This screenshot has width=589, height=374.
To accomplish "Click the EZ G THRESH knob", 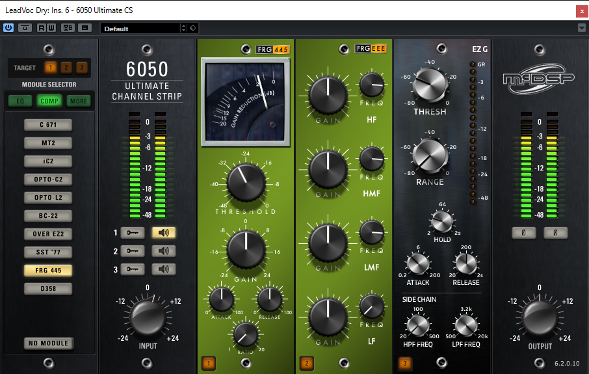I will click(x=430, y=85).
